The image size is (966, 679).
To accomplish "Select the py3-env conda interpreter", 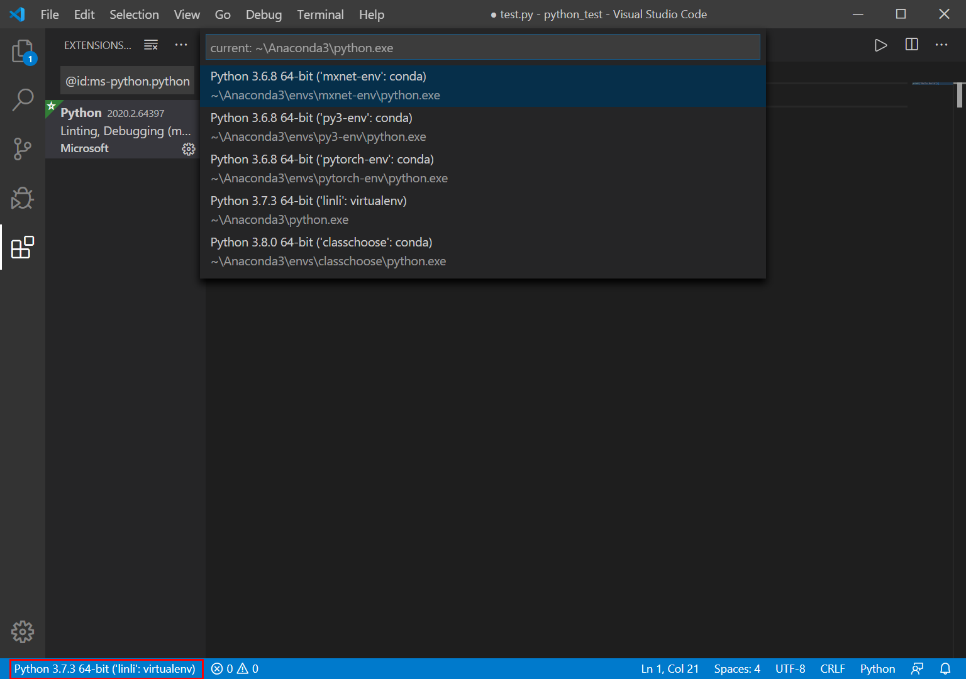I will (483, 128).
